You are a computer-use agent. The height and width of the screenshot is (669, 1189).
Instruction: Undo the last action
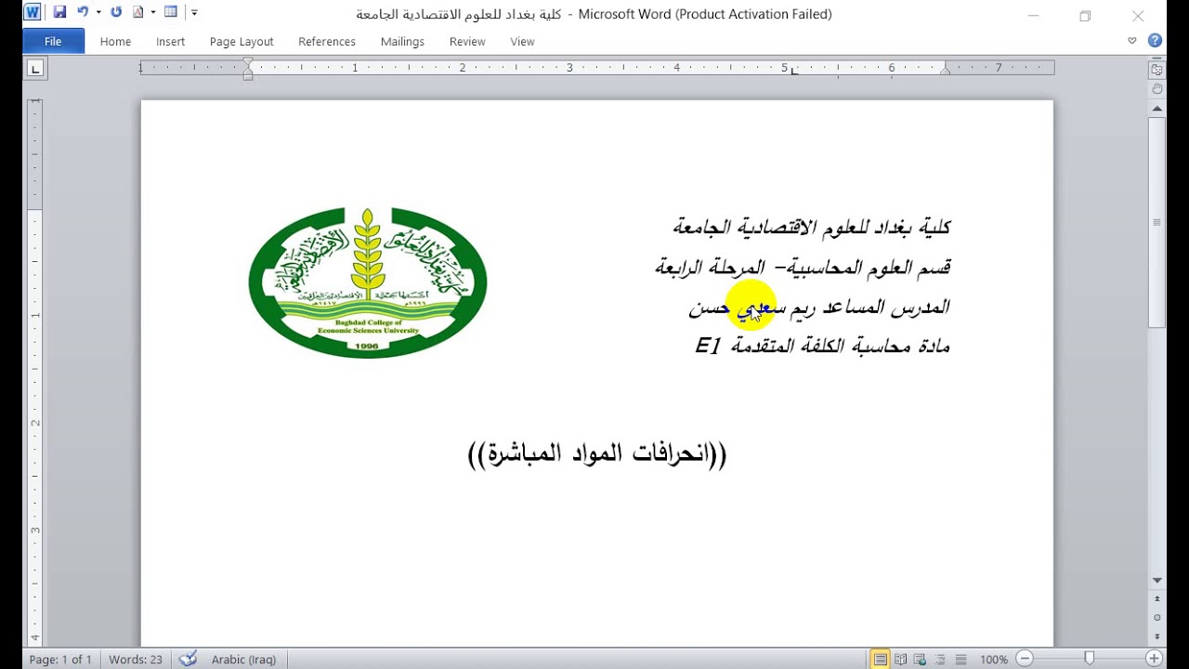83,13
